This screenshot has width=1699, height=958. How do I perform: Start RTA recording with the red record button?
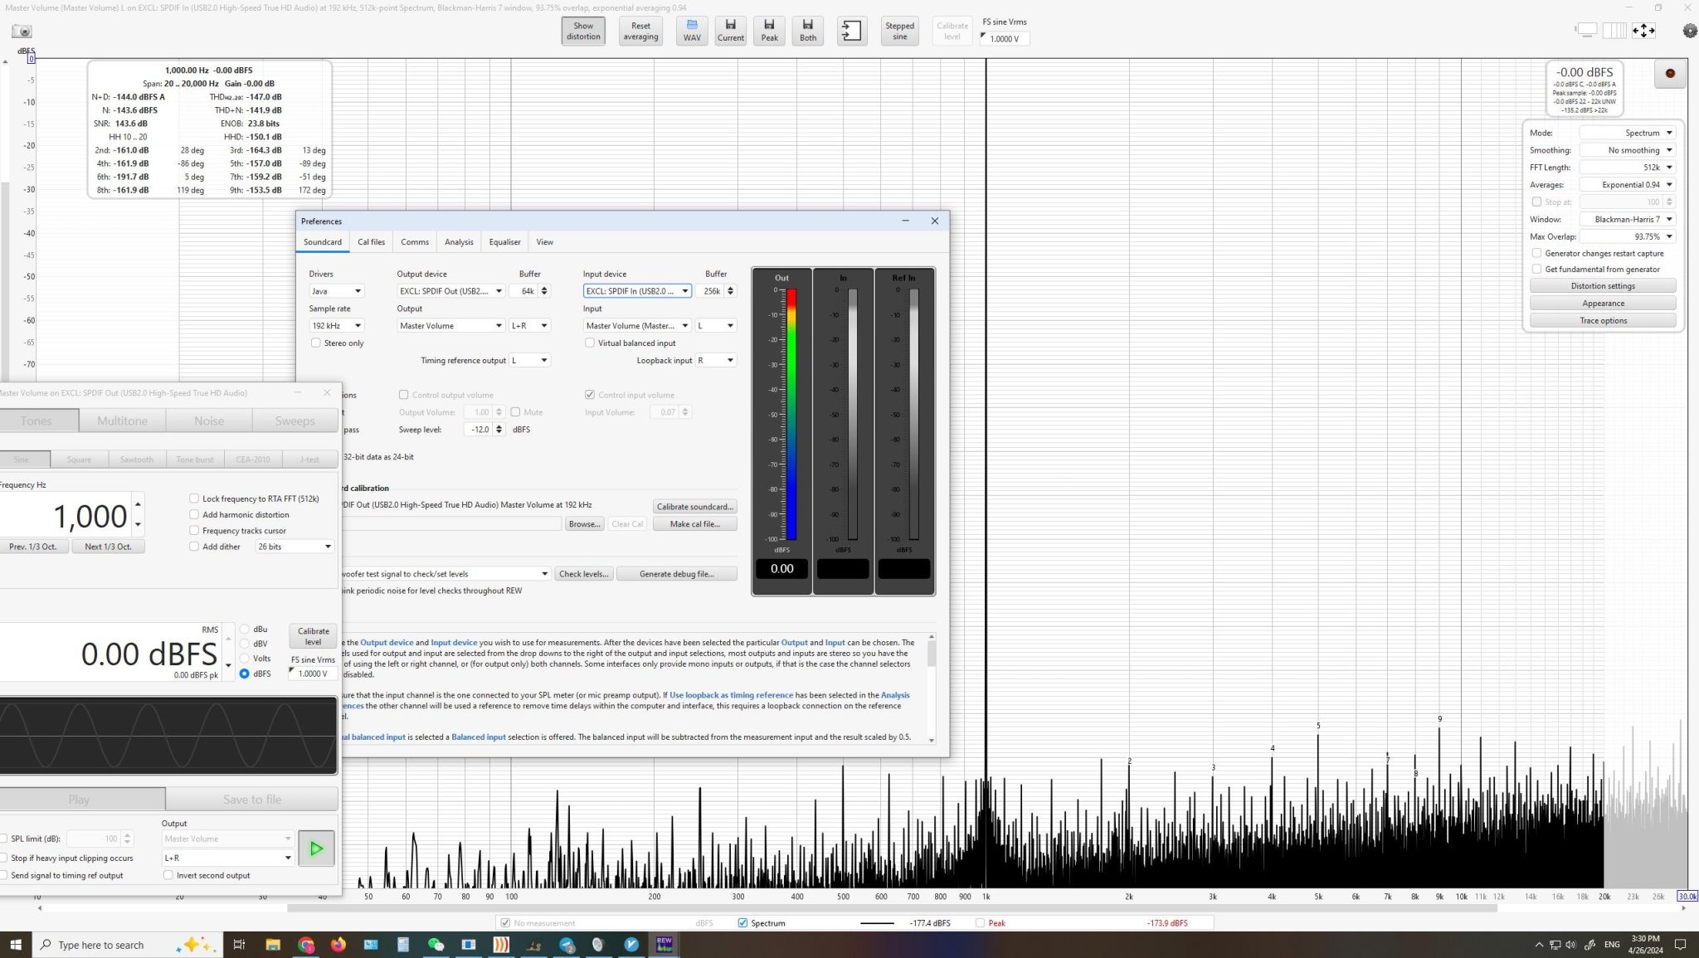click(x=1670, y=73)
